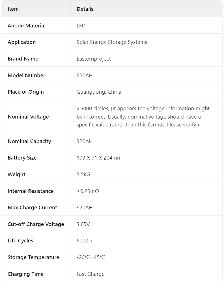Click Guangdong, China origin value
224x284 pixels.
[99, 92]
